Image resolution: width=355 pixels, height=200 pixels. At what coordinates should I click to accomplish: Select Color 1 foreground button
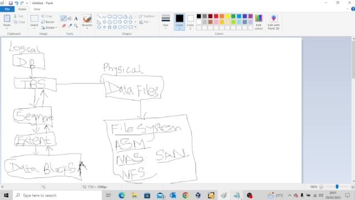[180, 22]
